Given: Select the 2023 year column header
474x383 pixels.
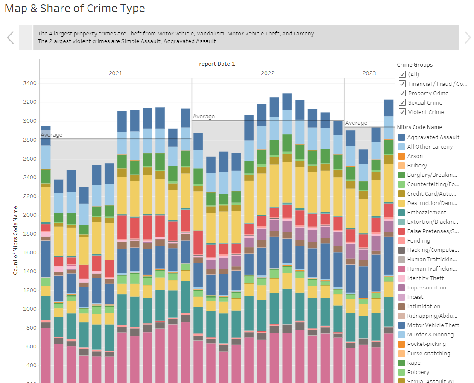Looking at the screenshot, I should tap(369, 73).
